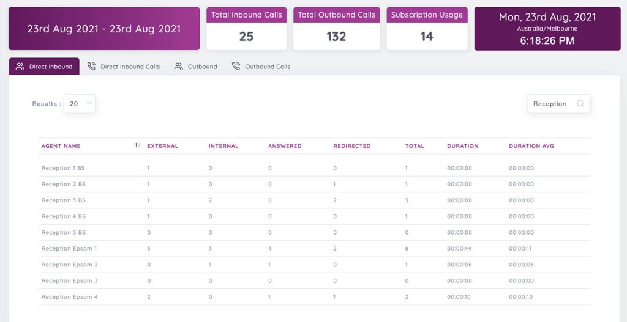The image size is (627, 322).
Task: Click the Outbound tab's people icon
Action: [178, 67]
